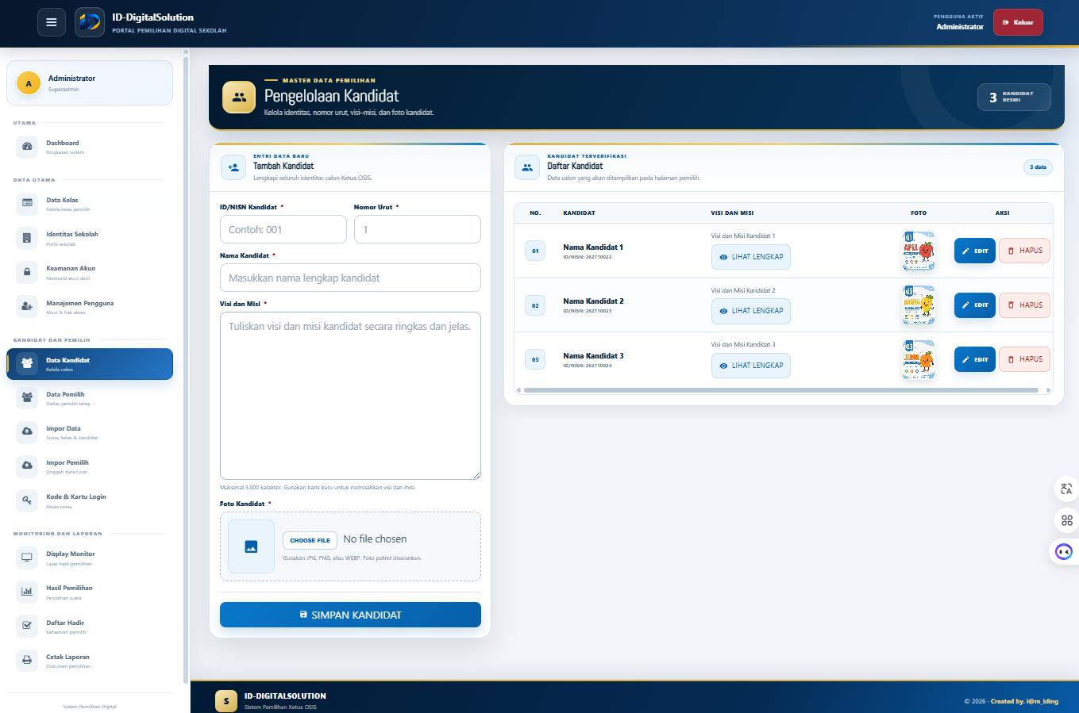Open Keamanan Akun settings
The image size is (1079, 713).
[90, 272]
